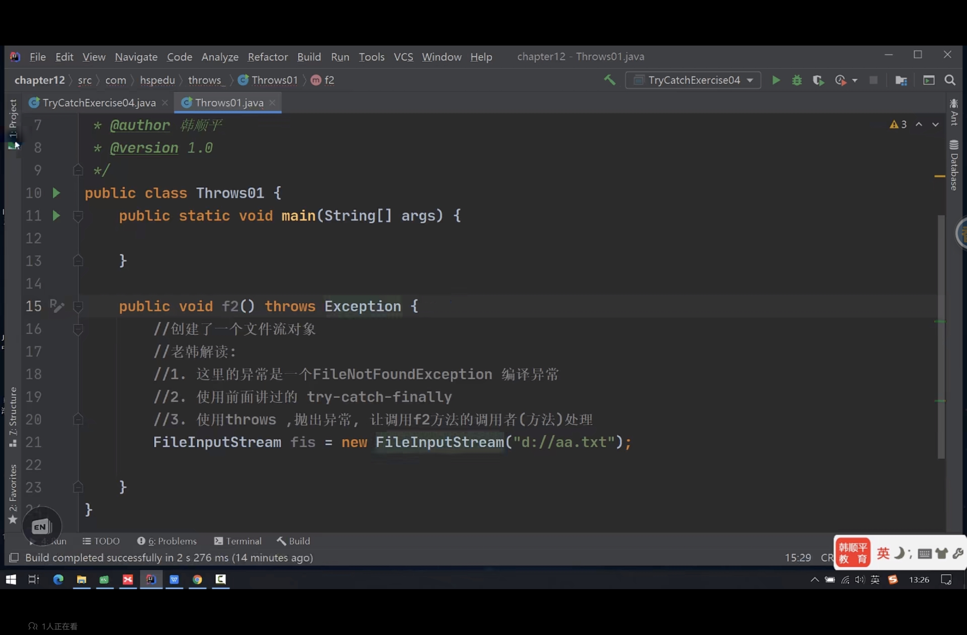
Task: Open Chrome from the Windows taskbar
Action: [198, 579]
